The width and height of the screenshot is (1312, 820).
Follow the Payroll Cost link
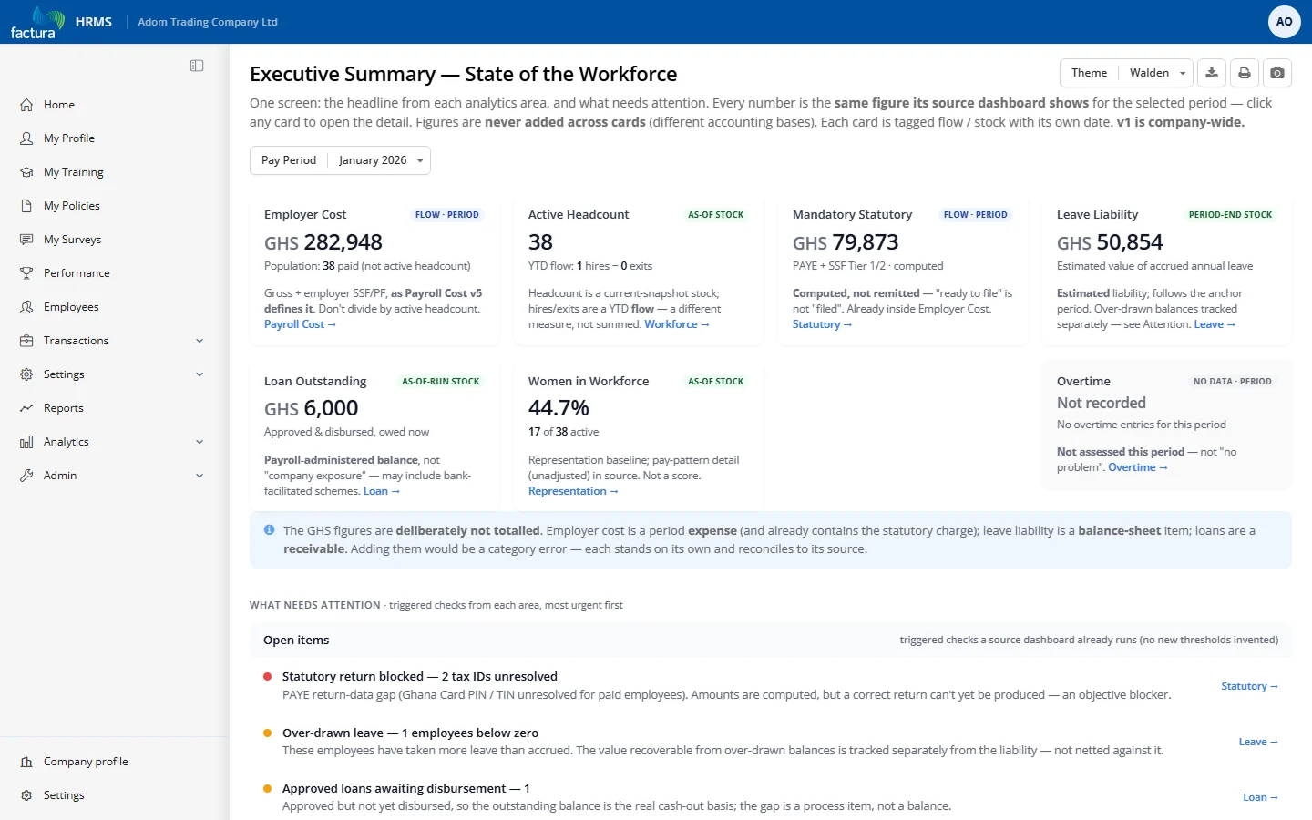tap(300, 324)
